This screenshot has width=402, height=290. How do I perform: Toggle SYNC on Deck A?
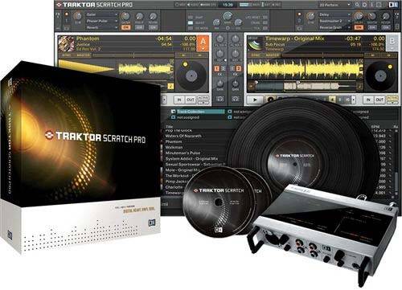[68, 55]
